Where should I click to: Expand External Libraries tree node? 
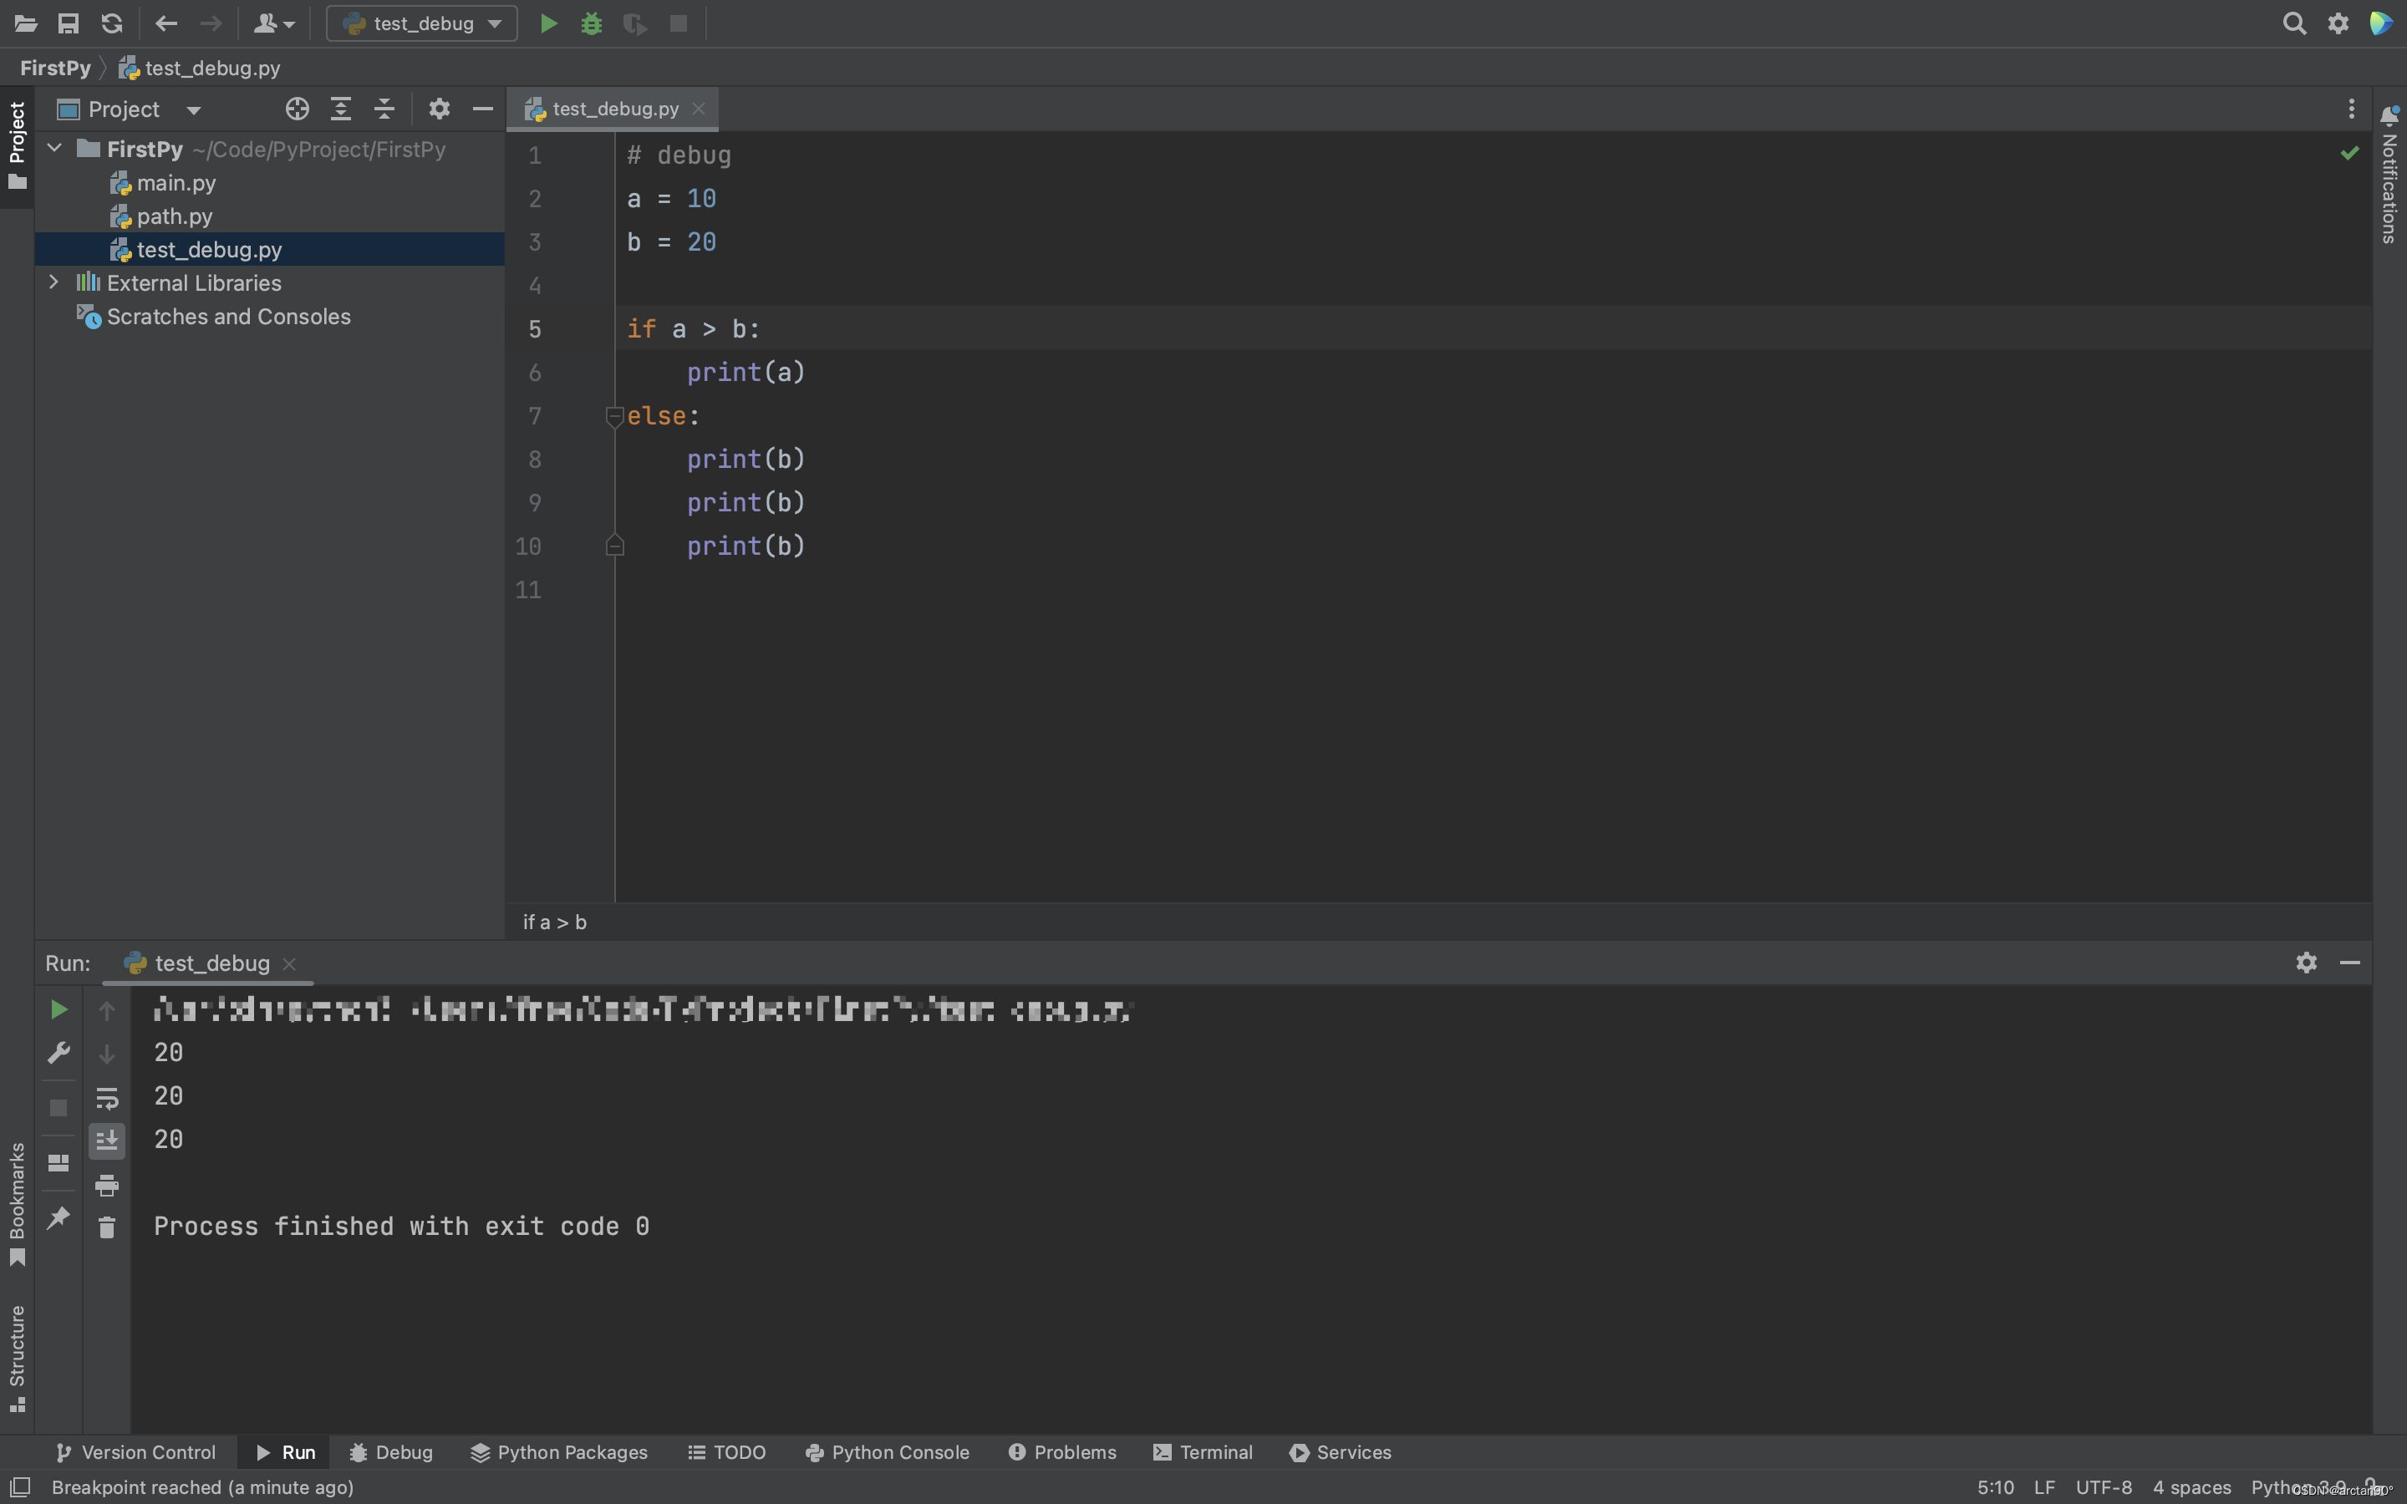(x=53, y=282)
